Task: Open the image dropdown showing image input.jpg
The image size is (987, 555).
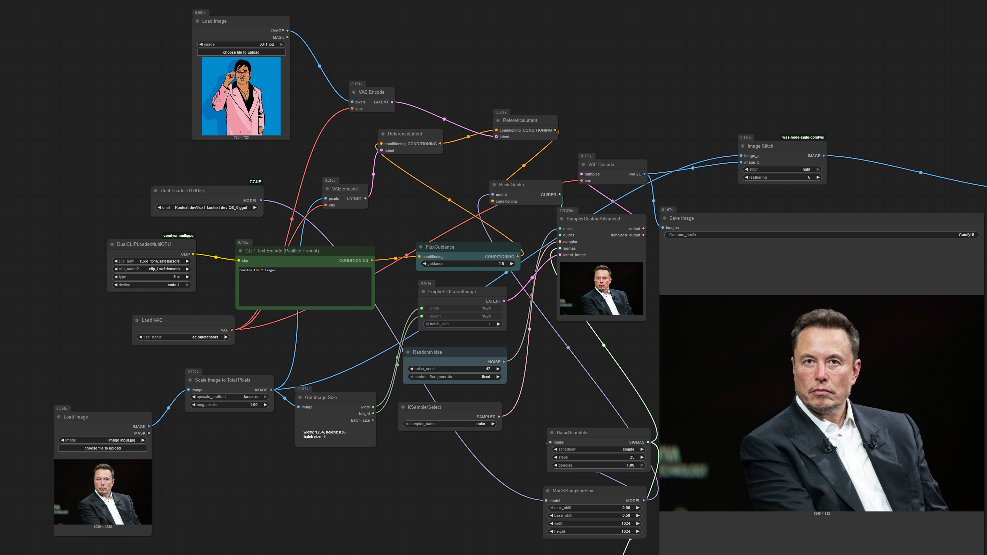Action: click(x=103, y=440)
